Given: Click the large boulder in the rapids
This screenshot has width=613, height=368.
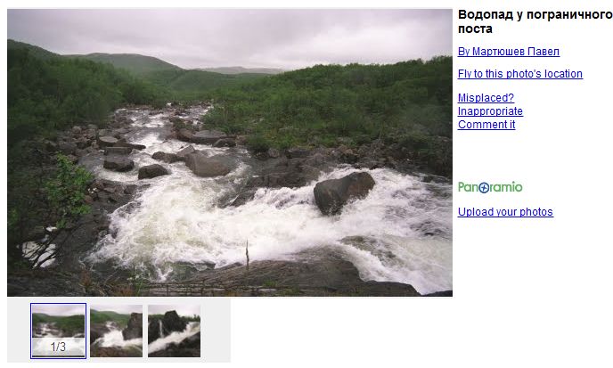Looking at the screenshot, I should (x=344, y=192).
